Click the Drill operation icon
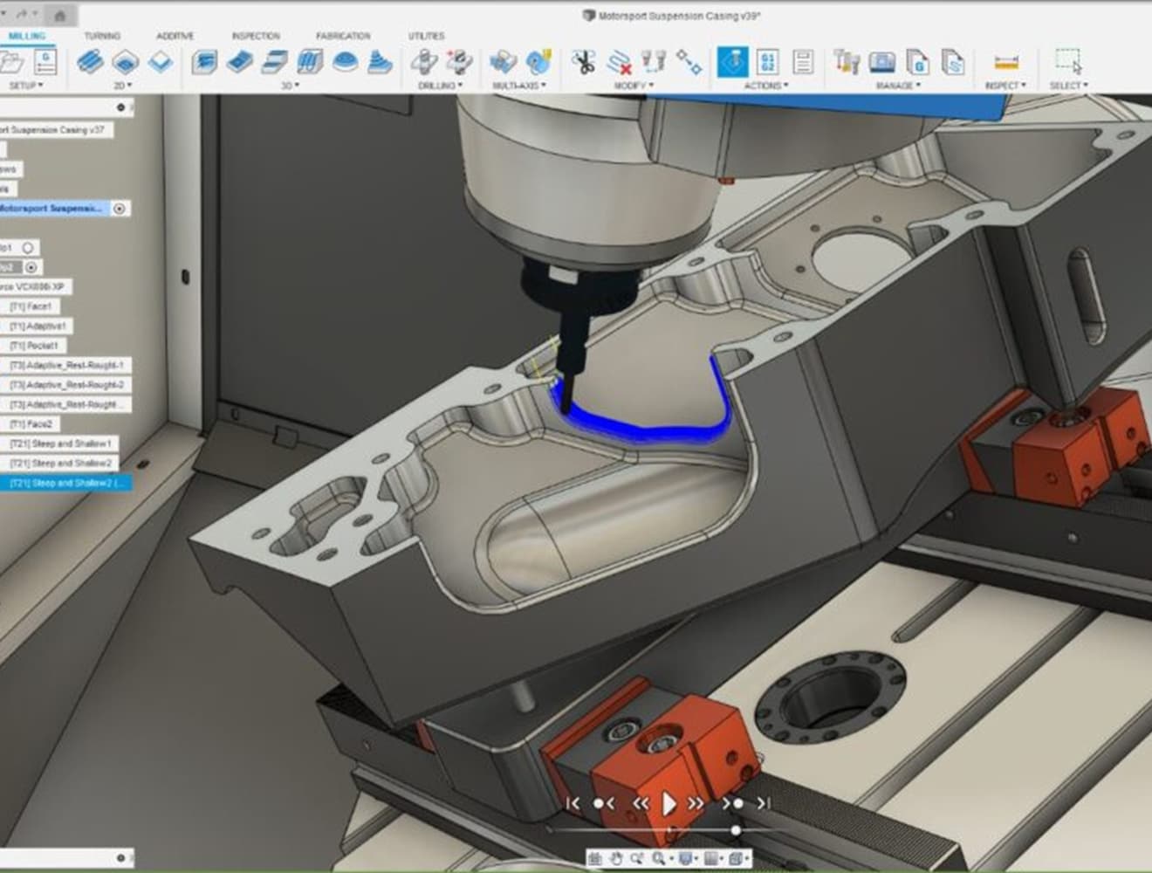Screen dimensions: 1152x873 pos(424,62)
